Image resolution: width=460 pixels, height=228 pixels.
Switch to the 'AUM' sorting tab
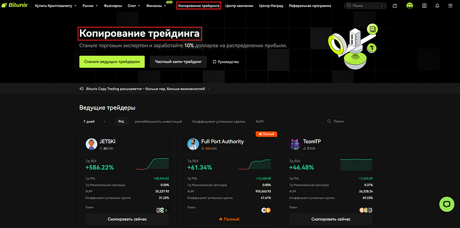(x=259, y=121)
